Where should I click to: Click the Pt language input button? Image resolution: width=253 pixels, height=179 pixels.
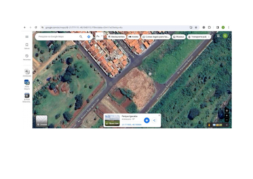click(98, 36)
